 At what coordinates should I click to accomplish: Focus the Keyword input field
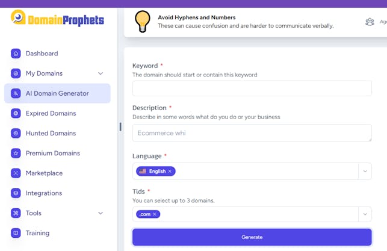(x=252, y=88)
